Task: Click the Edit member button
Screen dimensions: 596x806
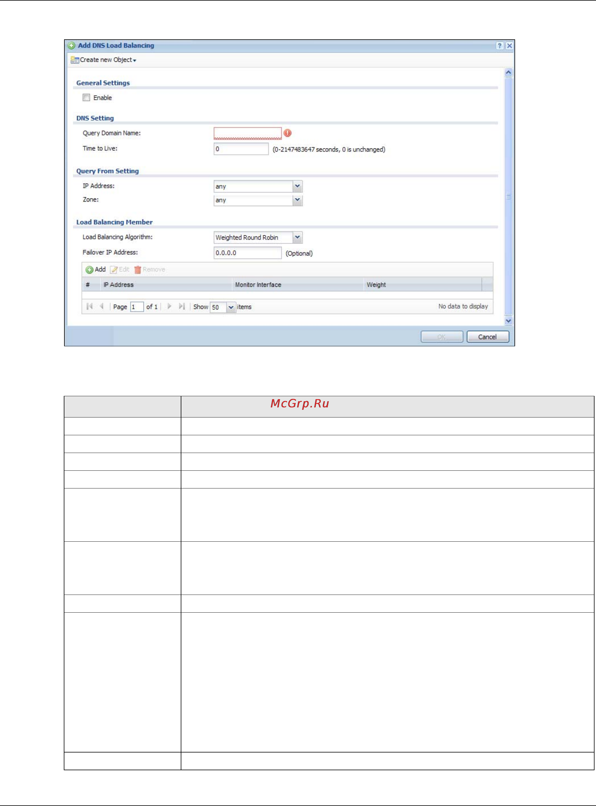Action: click(120, 269)
